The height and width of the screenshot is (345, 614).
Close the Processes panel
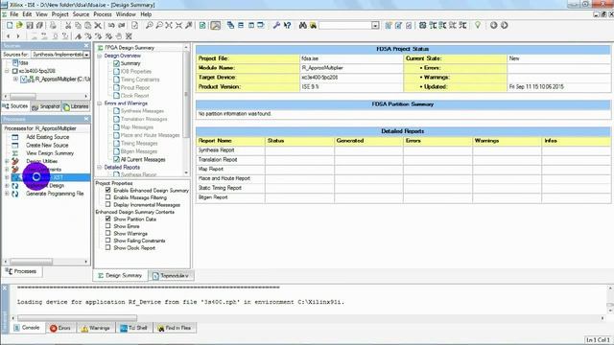tap(86, 119)
